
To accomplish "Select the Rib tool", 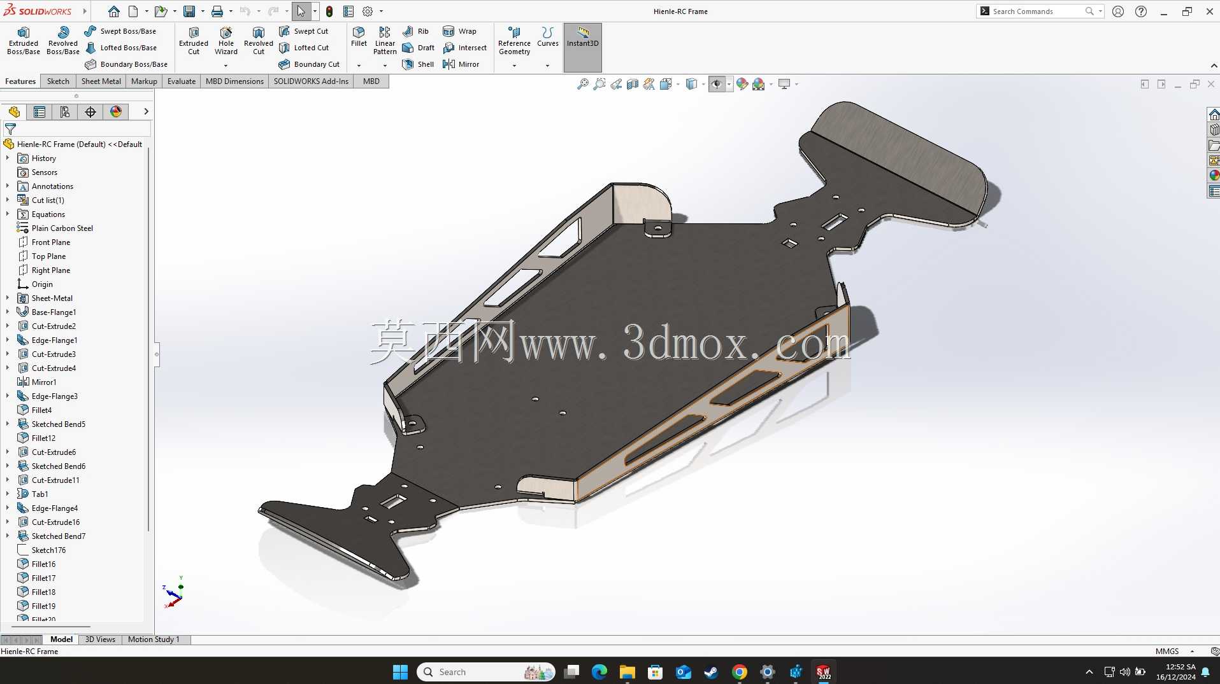I will pos(416,31).
